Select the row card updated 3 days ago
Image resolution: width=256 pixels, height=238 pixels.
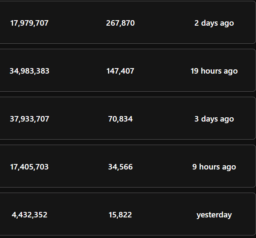coord(128,118)
